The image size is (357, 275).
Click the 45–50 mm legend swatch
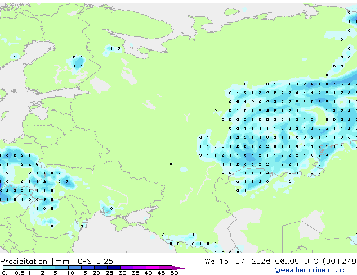coord(166,268)
